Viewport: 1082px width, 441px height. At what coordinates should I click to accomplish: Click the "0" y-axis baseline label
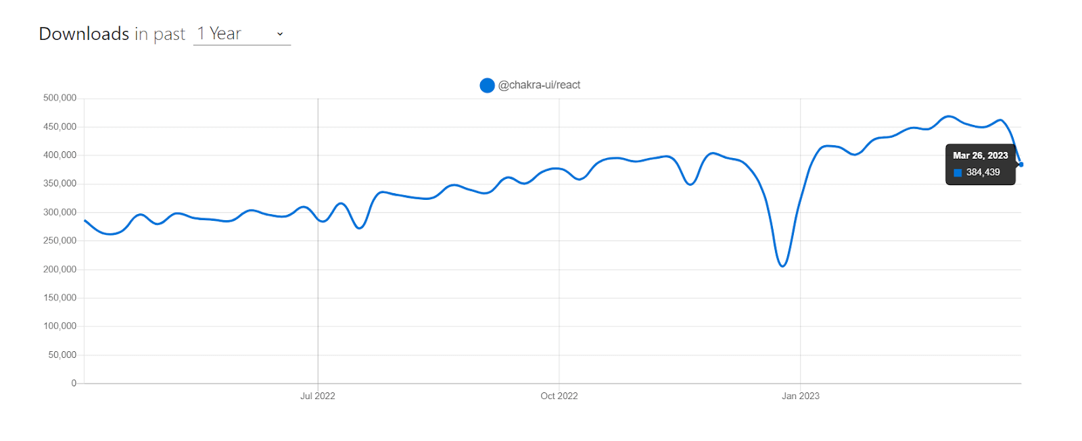74,383
